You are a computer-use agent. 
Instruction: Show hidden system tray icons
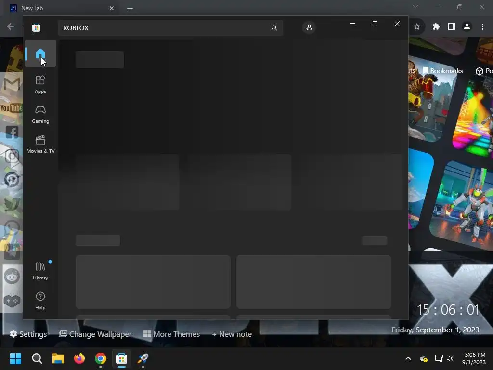click(x=408, y=358)
